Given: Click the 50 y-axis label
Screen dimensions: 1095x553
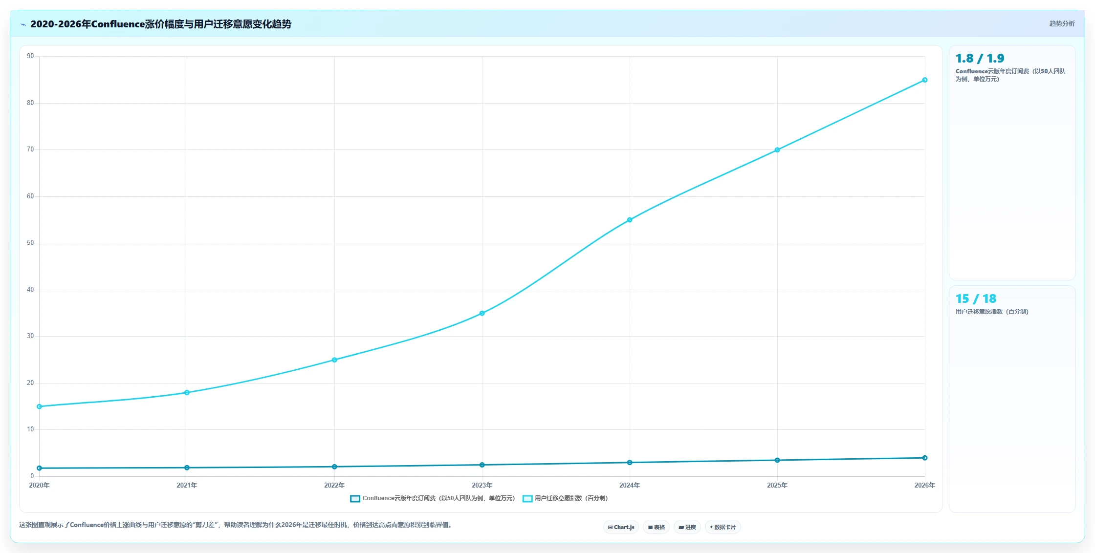Looking at the screenshot, I should tap(30, 243).
